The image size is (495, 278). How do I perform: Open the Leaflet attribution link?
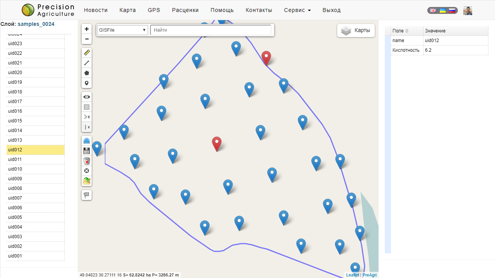click(x=352, y=275)
